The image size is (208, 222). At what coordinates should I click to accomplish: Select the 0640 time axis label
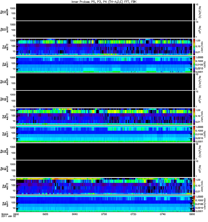(75, 214)
